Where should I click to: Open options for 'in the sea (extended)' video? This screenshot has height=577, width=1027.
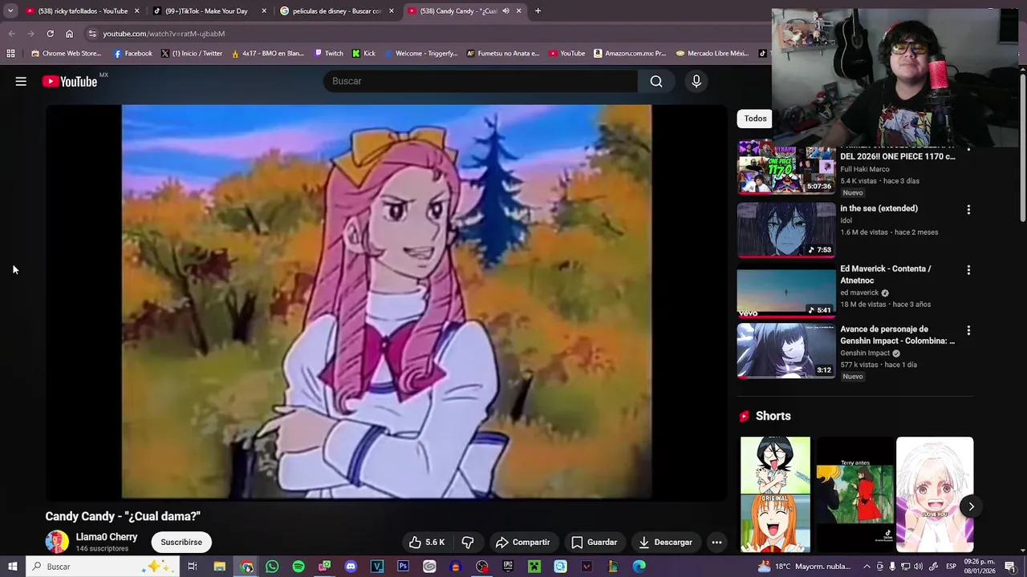[x=968, y=210]
